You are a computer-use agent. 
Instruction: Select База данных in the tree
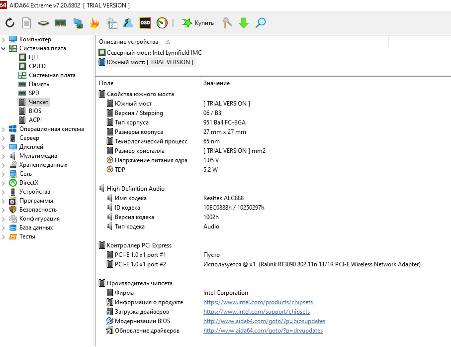pos(36,228)
